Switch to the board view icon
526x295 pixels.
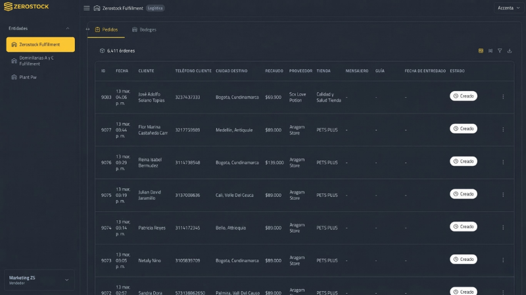click(490, 50)
